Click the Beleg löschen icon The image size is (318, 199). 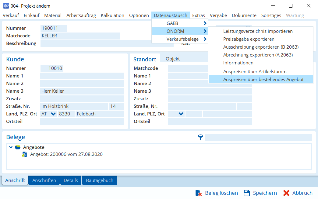[x=199, y=193]
